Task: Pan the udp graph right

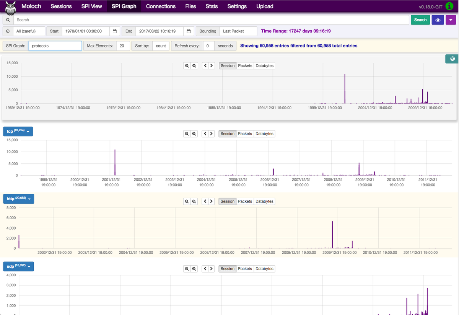Action: click(211, 269)
